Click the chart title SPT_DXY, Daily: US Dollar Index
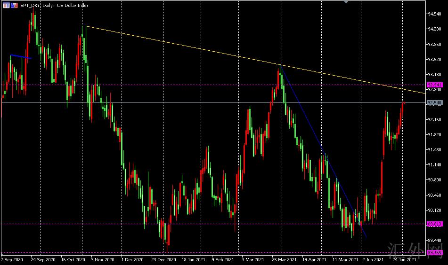This screenshot has height=265, width=448. tap(54, 5)
